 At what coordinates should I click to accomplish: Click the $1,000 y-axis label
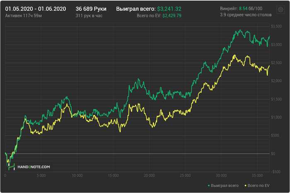(x=276, y=117)
